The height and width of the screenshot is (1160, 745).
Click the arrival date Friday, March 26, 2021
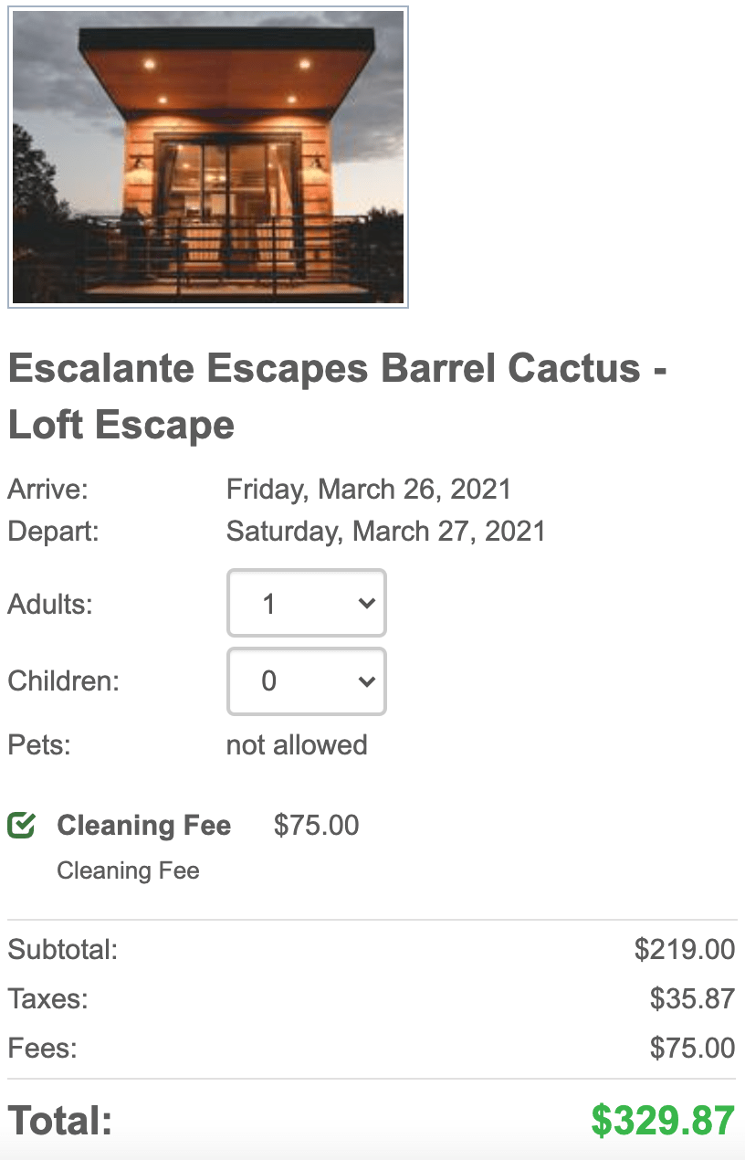[x=368, y=489]
